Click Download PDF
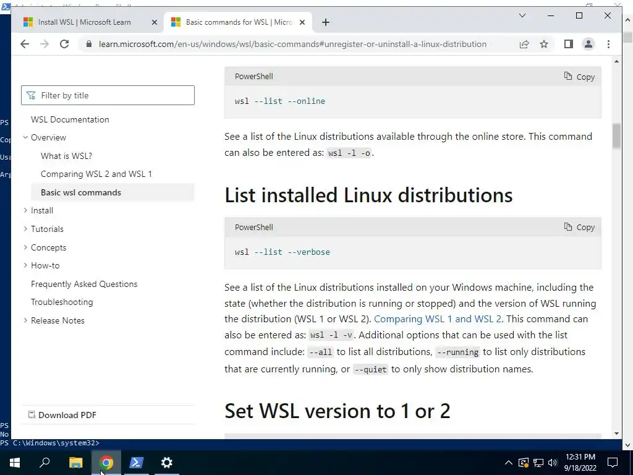 (x=62, y=415)
